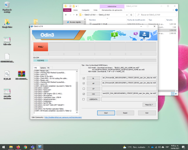Viewport: 188px width, 150px height.
Task: Open the Recycle Bin desktop icon
Action: point(7,7)
